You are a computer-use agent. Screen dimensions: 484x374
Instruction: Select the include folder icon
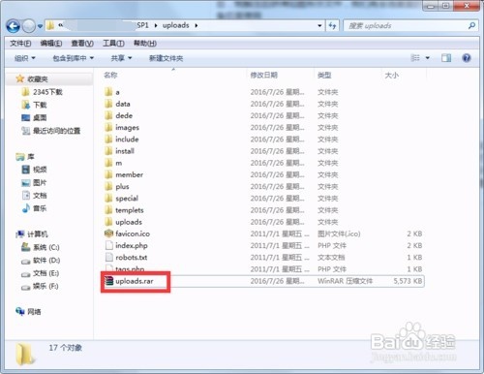coord(108,140)
